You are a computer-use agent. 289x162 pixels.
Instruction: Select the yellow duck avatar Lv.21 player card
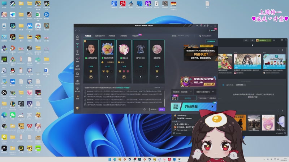point(107,62)
